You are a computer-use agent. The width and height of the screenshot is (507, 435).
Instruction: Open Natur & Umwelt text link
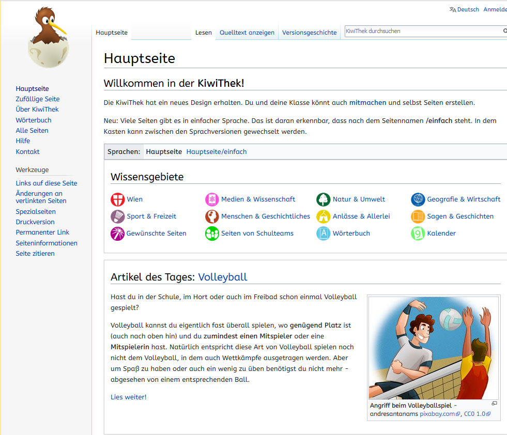tap(359, 199)
